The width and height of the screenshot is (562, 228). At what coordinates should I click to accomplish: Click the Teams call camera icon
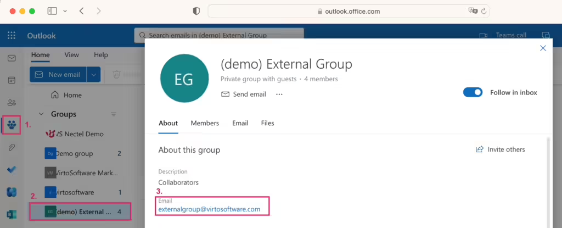(x=484, y=35)
